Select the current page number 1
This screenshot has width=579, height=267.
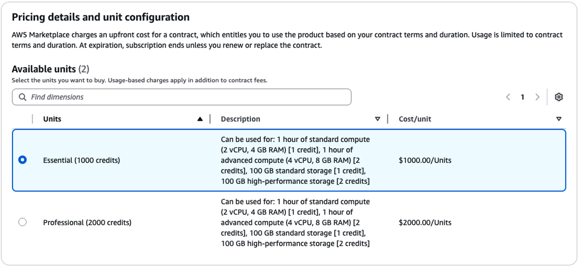coord(522,97)
